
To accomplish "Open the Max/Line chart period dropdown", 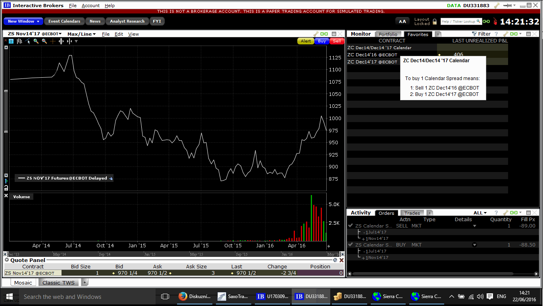I will pos(82,34).
